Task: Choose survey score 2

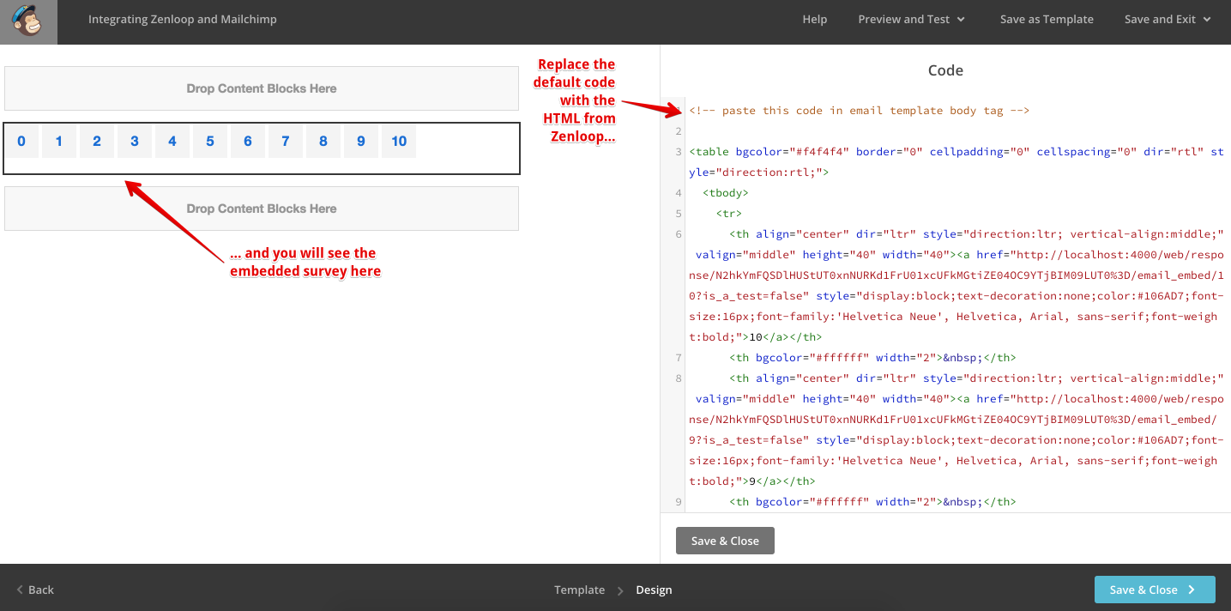Action: (97, 142)
